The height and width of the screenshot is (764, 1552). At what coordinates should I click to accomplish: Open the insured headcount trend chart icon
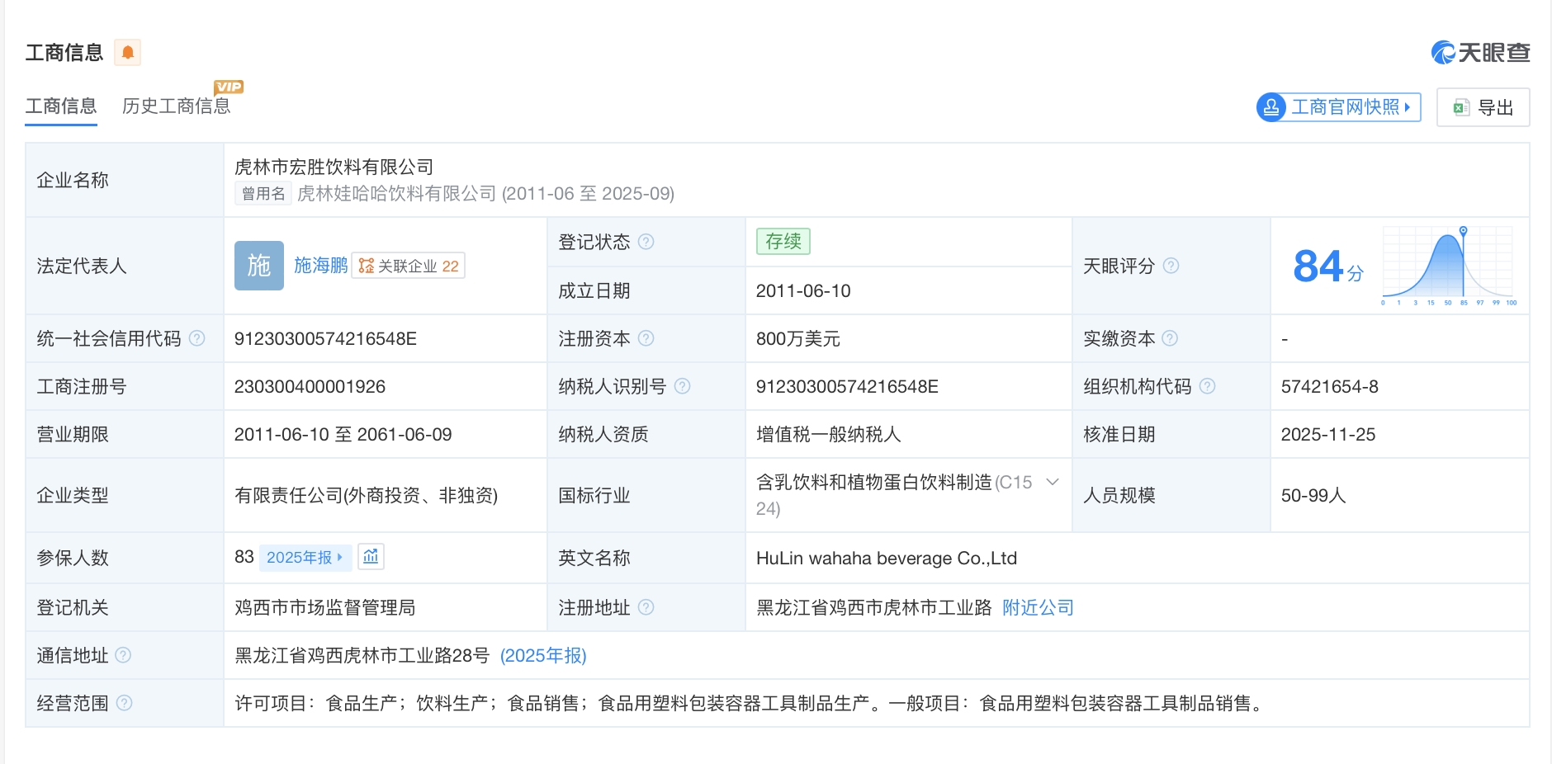(371, 557)
